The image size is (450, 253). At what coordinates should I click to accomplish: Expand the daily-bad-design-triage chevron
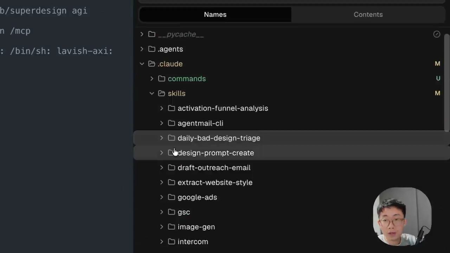tap(161, 138)
